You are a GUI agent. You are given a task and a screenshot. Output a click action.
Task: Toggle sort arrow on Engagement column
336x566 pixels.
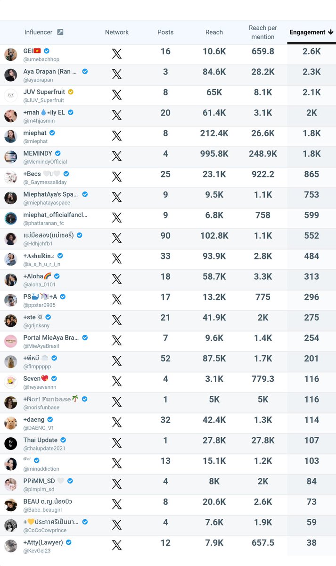pyautogui.click(x=331, y=32)
